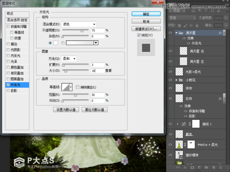Click the add layer mask icon

(x=192, y=168)
